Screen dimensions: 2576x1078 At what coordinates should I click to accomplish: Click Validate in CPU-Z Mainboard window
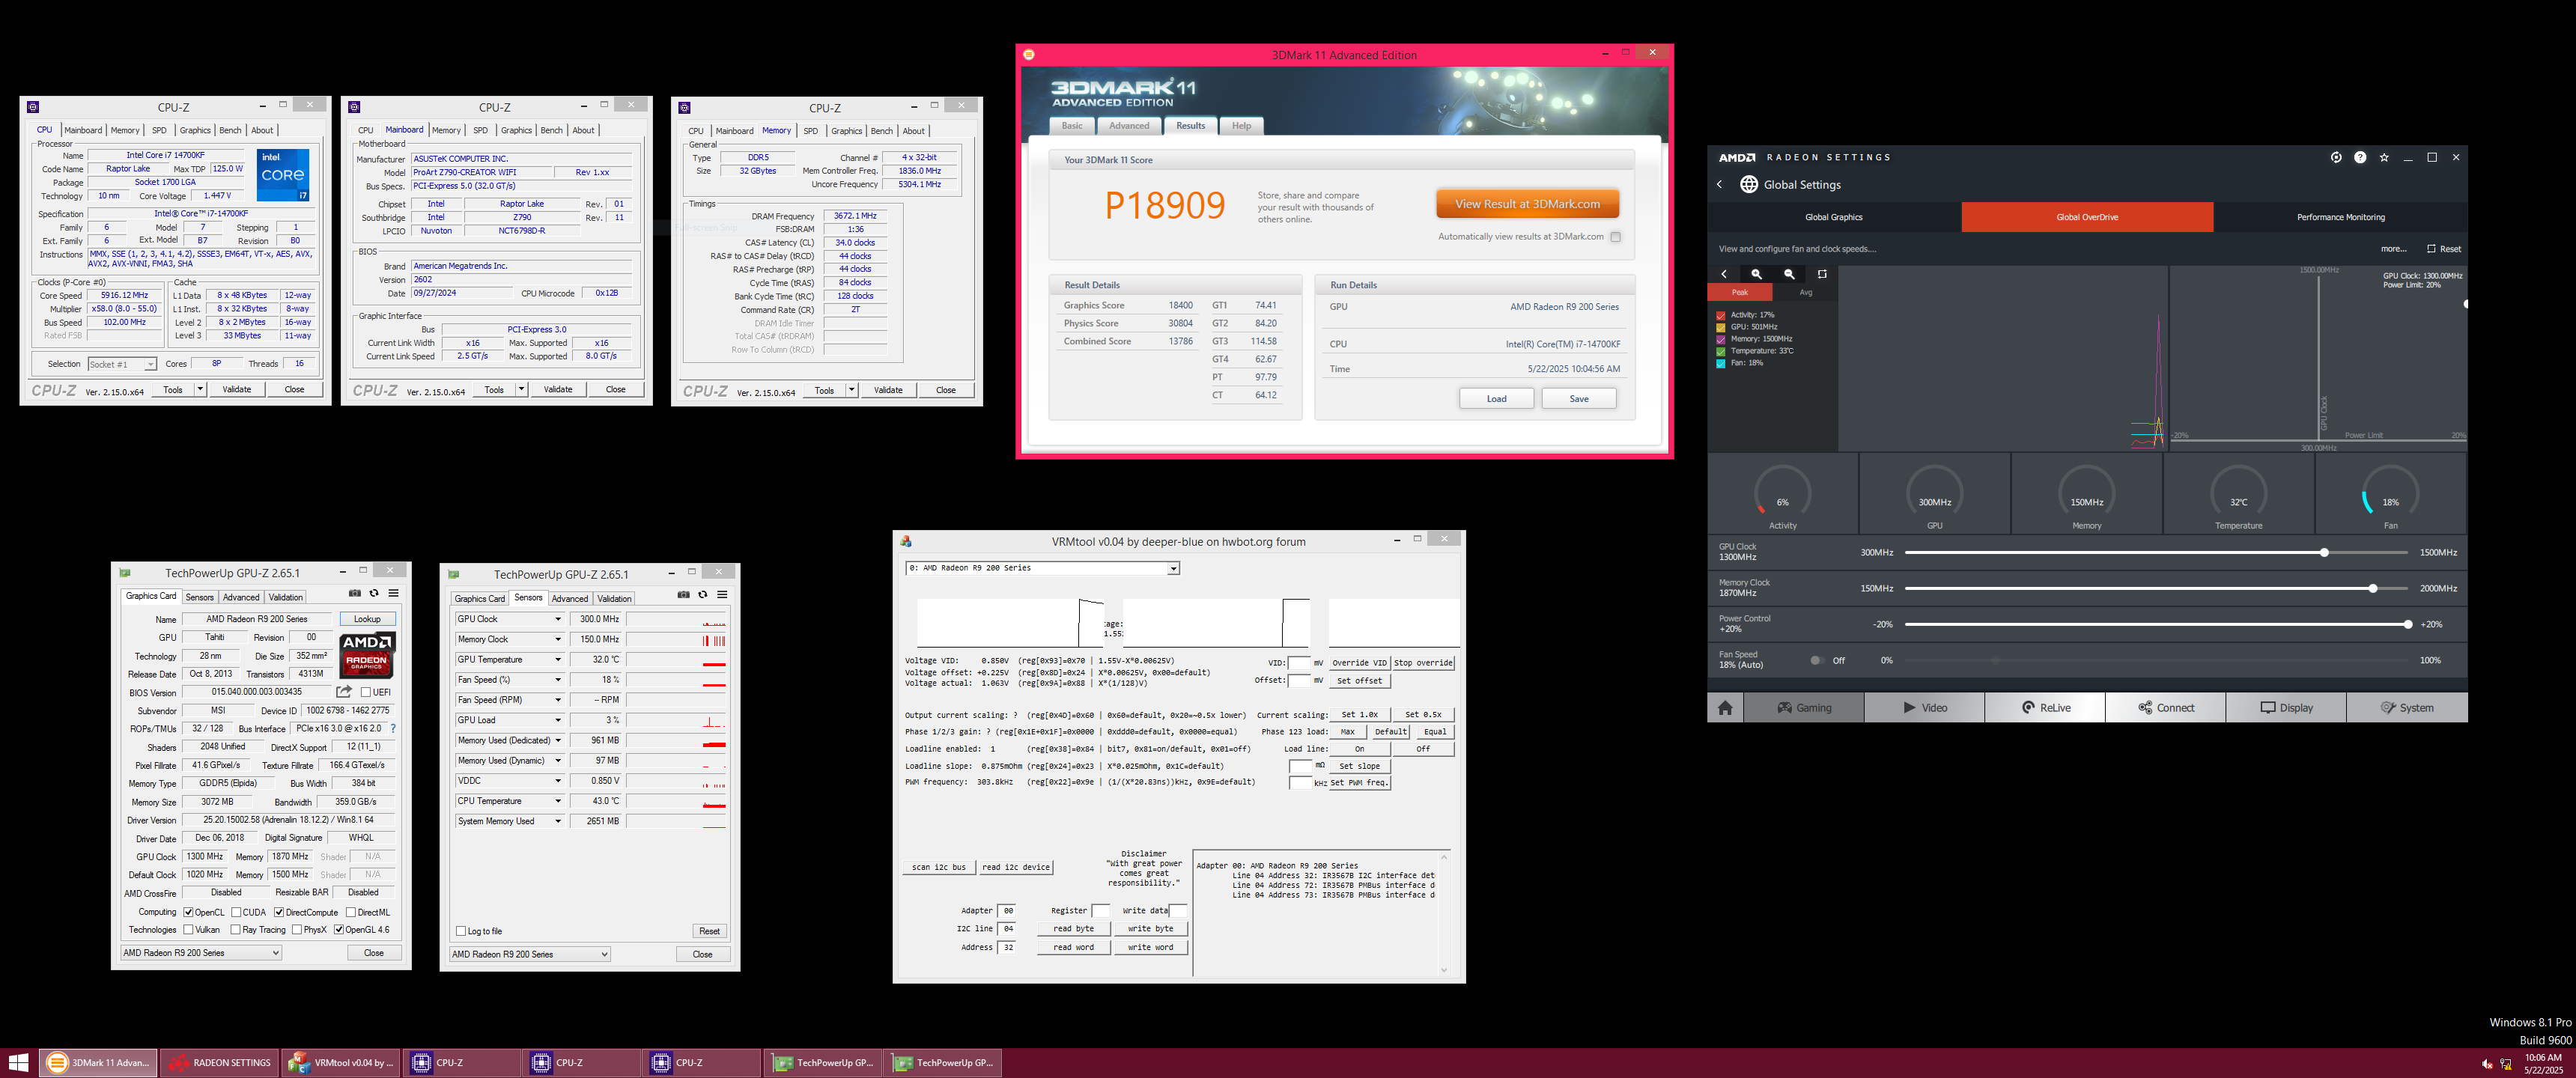(558, 390)
